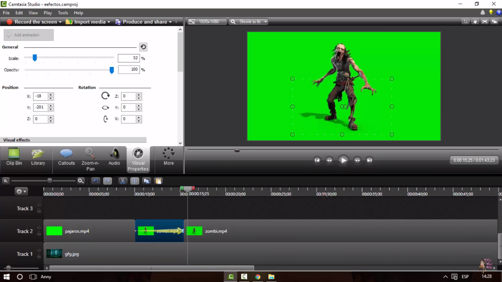Screen dimensions: 502x282
Task: Click the Position Z value field
Action: tap(40, 119)
